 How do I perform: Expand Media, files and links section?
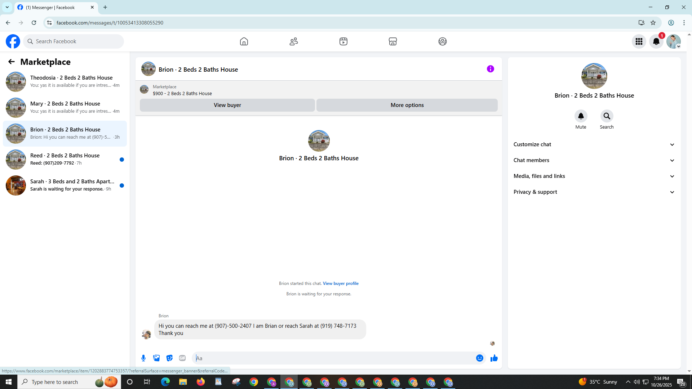pos(594,176)
